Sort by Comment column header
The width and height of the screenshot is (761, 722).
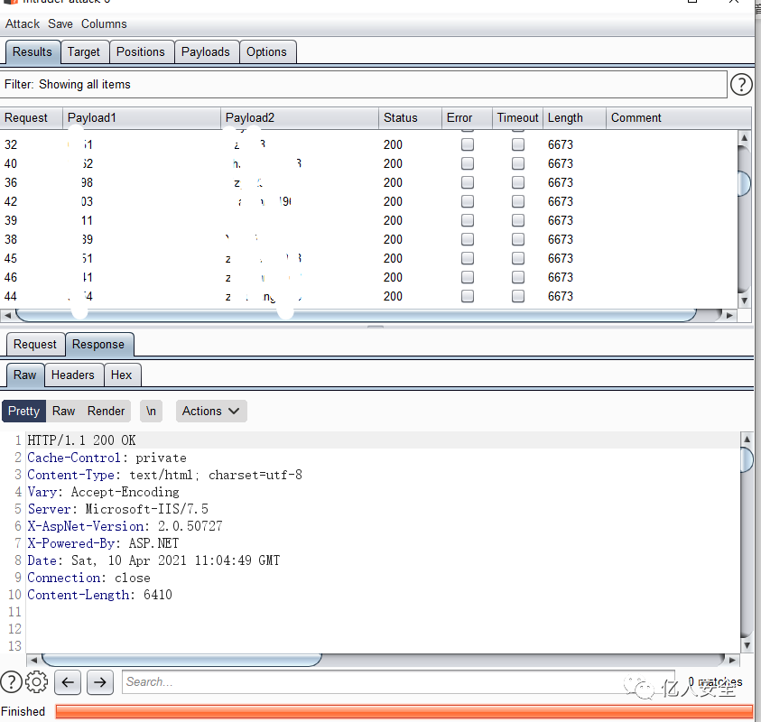[x=679, y=118]
